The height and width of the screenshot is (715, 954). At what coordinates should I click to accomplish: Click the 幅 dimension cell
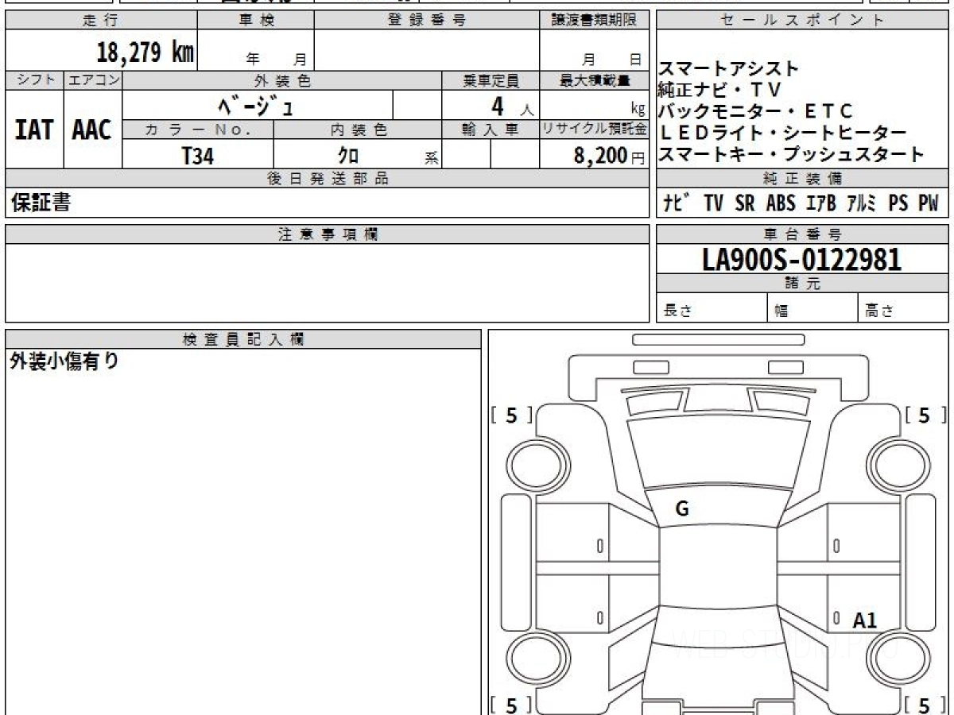pos(813,308)
